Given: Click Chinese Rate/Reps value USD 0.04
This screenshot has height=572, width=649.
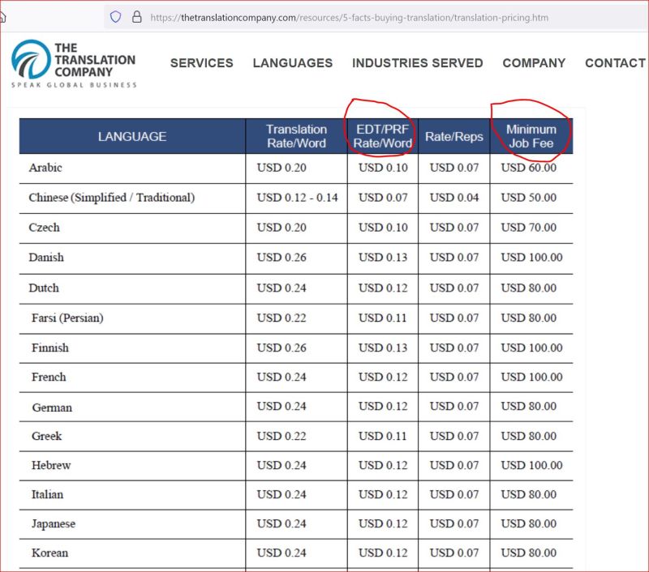Looking at the screenshot, I should (454, 198).
